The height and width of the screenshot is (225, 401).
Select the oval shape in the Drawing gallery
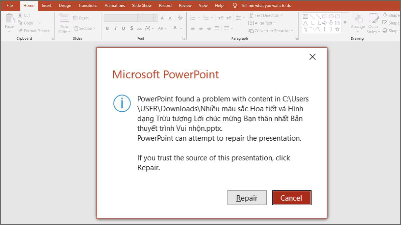331,16
